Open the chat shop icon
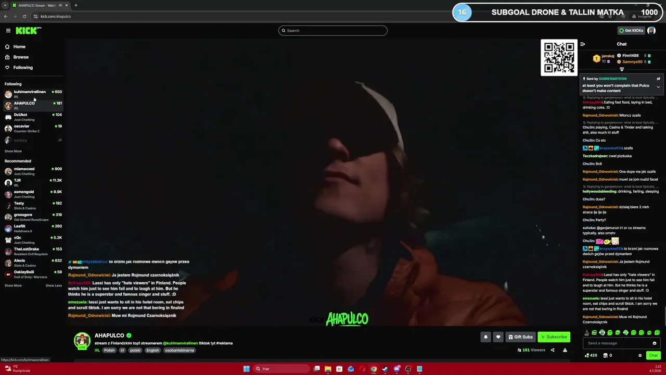Screen dimensions: 666x375 pyautogui.click(x=605, y=356)
